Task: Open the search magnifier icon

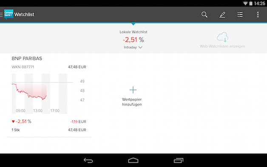Action: point(204,14)
